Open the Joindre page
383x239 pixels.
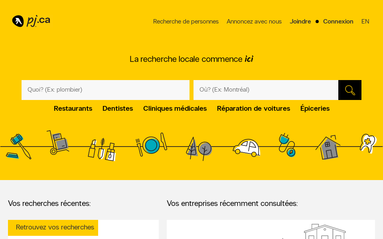(300, 22)
